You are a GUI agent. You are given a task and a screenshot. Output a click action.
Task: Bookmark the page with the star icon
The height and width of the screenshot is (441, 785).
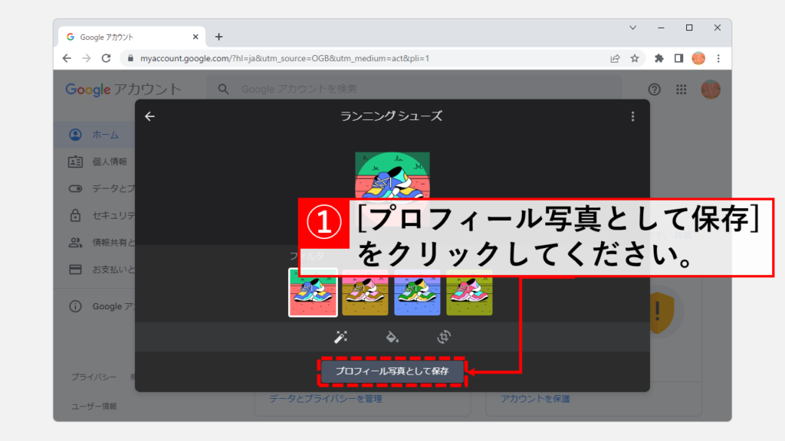635,58
